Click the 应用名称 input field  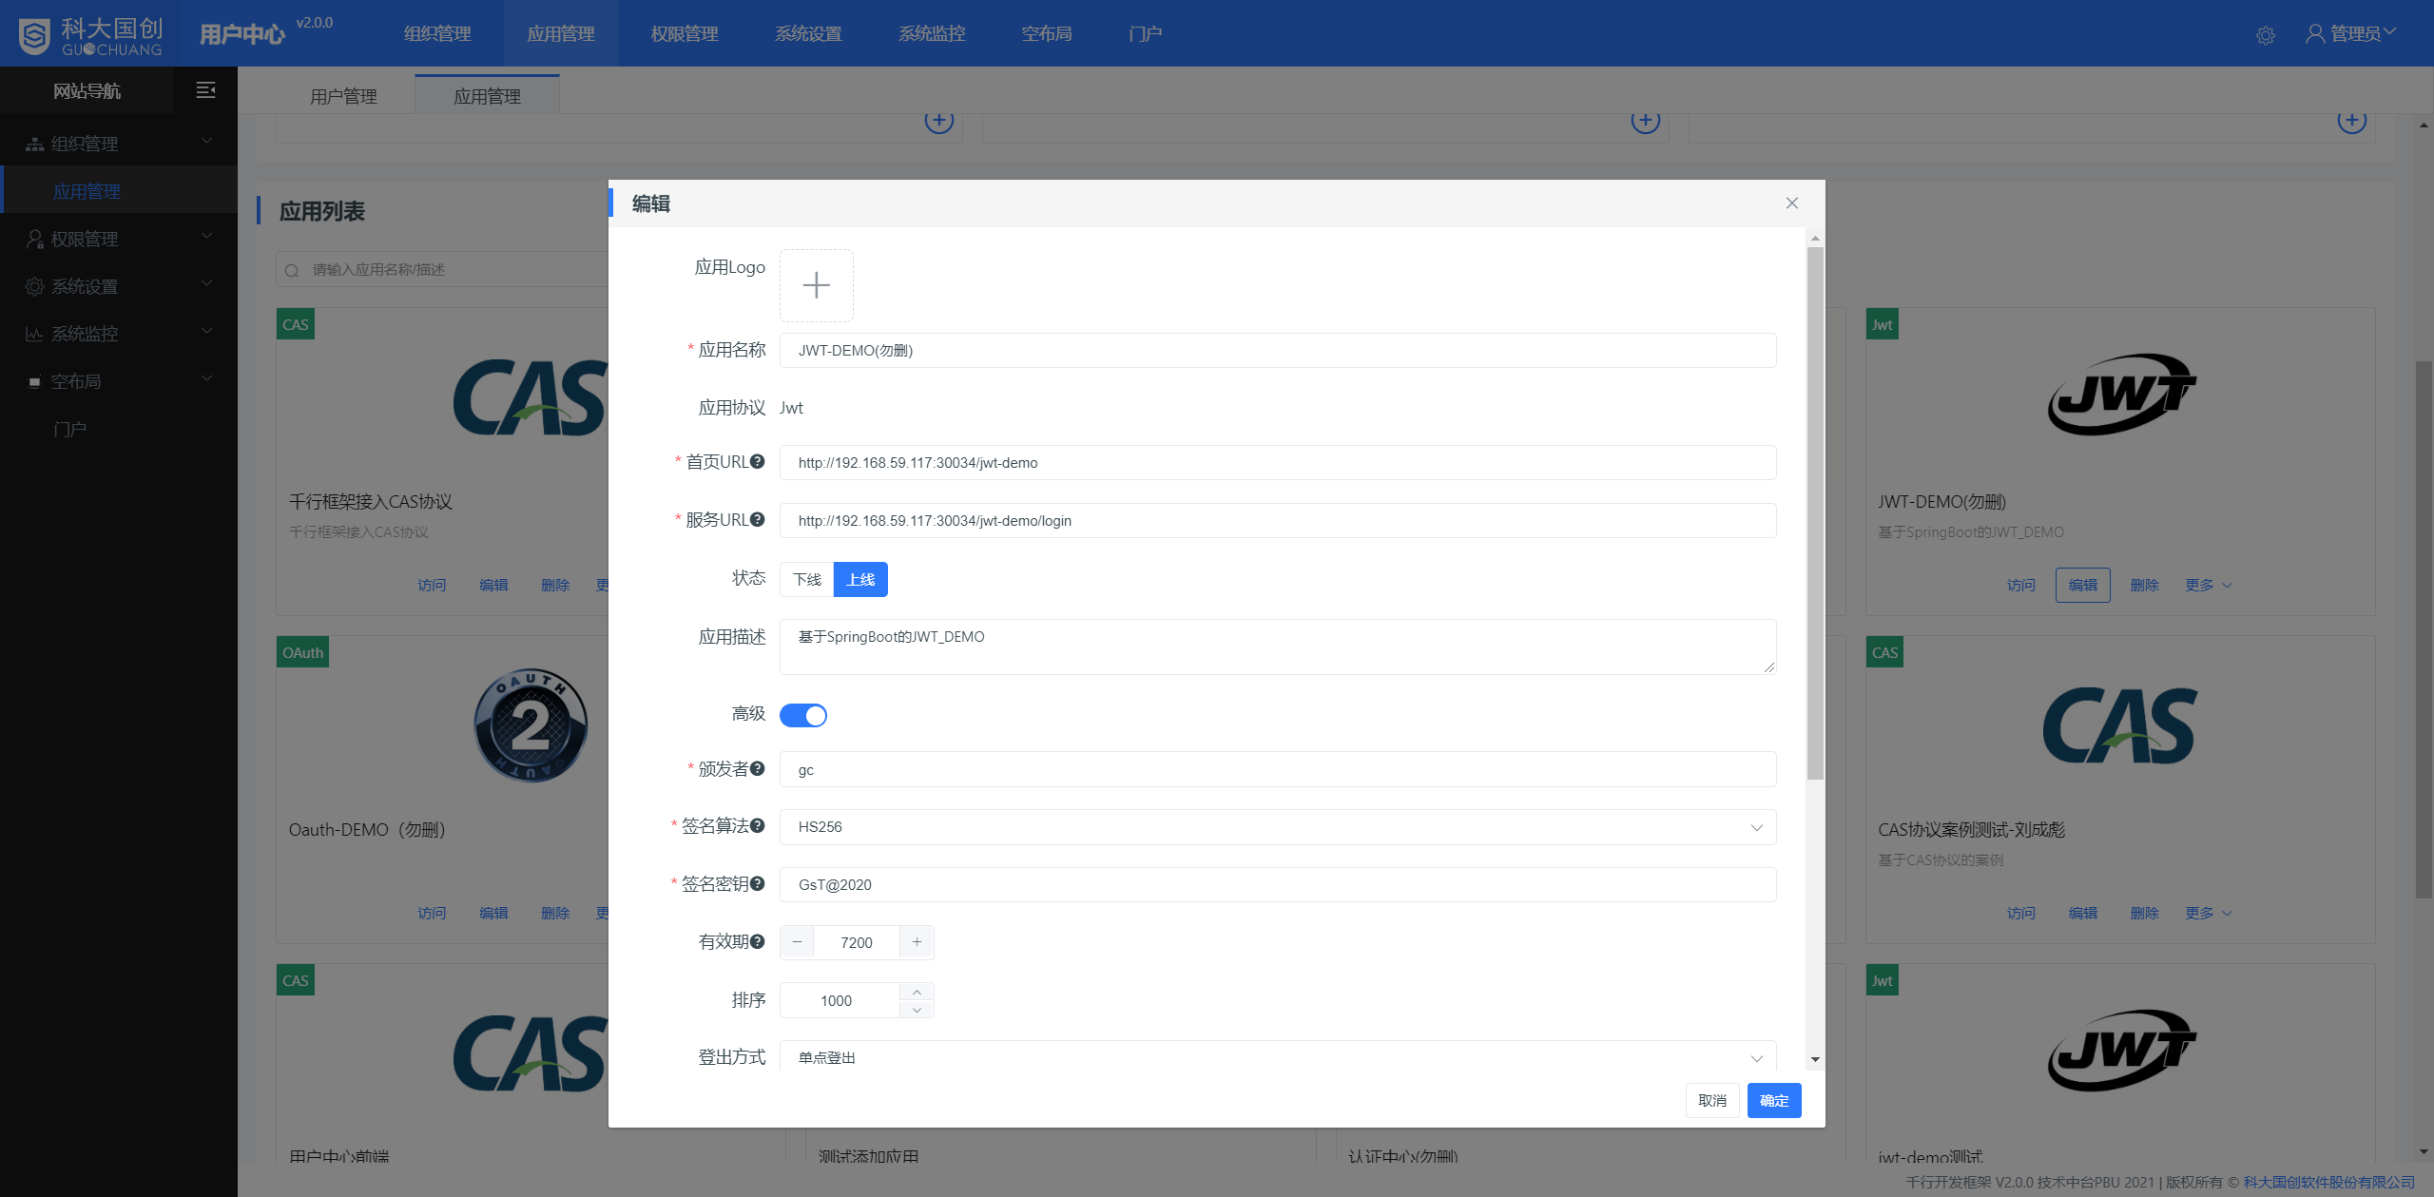[x=1278, y=350]
